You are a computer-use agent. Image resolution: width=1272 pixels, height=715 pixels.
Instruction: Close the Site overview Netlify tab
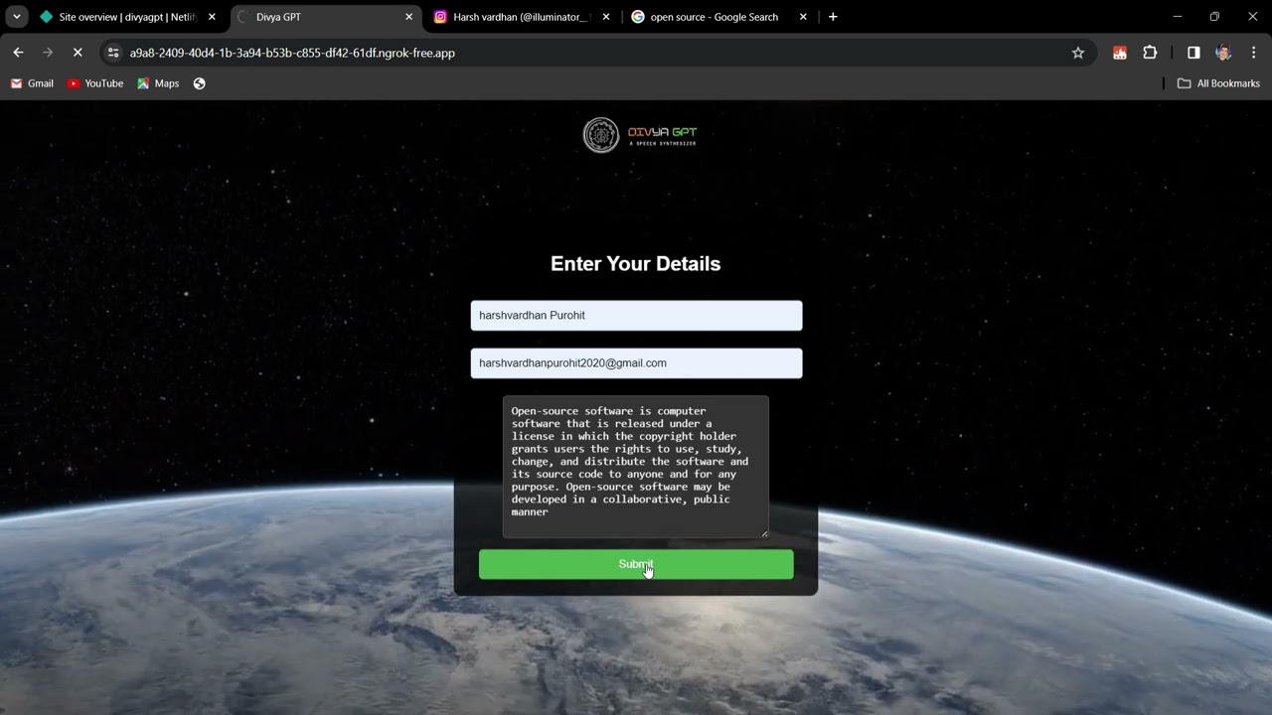pyautogui.click(x=212, y=17)
